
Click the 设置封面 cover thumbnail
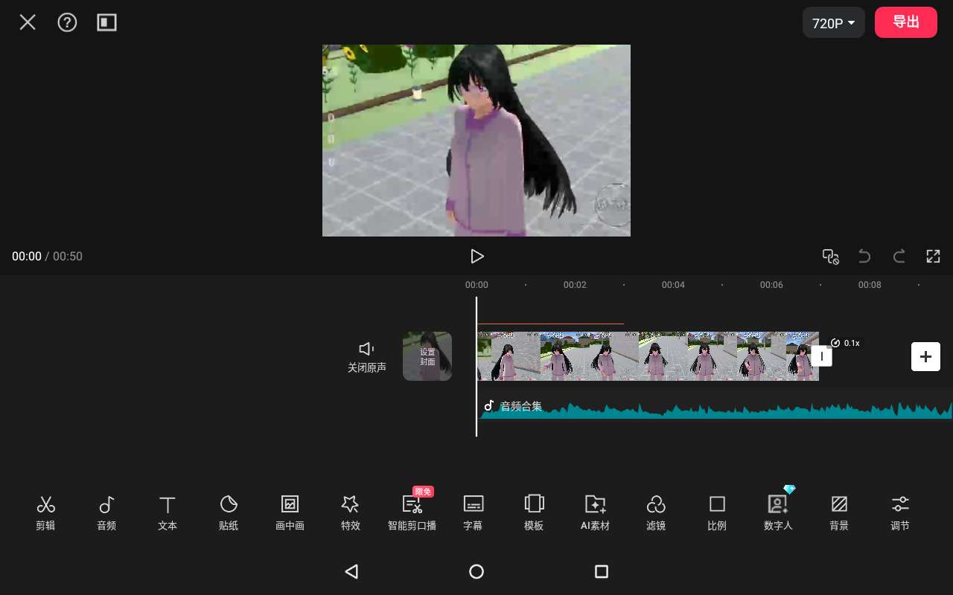(x=427, y=356)
